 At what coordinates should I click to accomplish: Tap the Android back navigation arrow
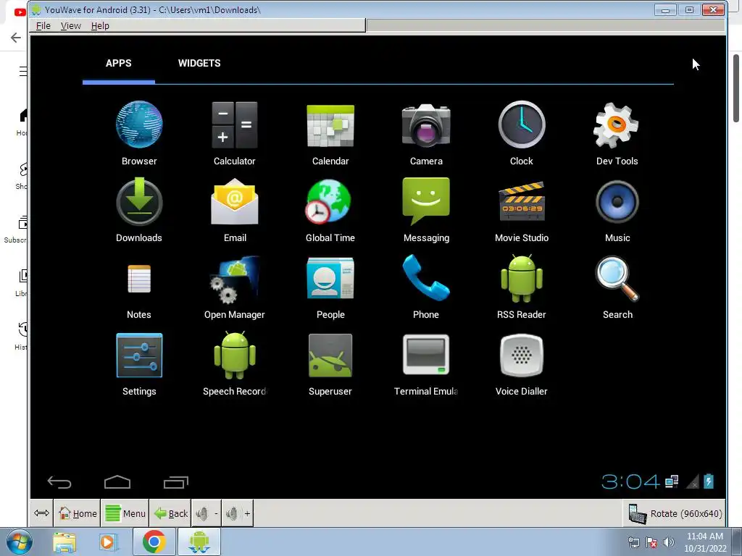[59, 482]
